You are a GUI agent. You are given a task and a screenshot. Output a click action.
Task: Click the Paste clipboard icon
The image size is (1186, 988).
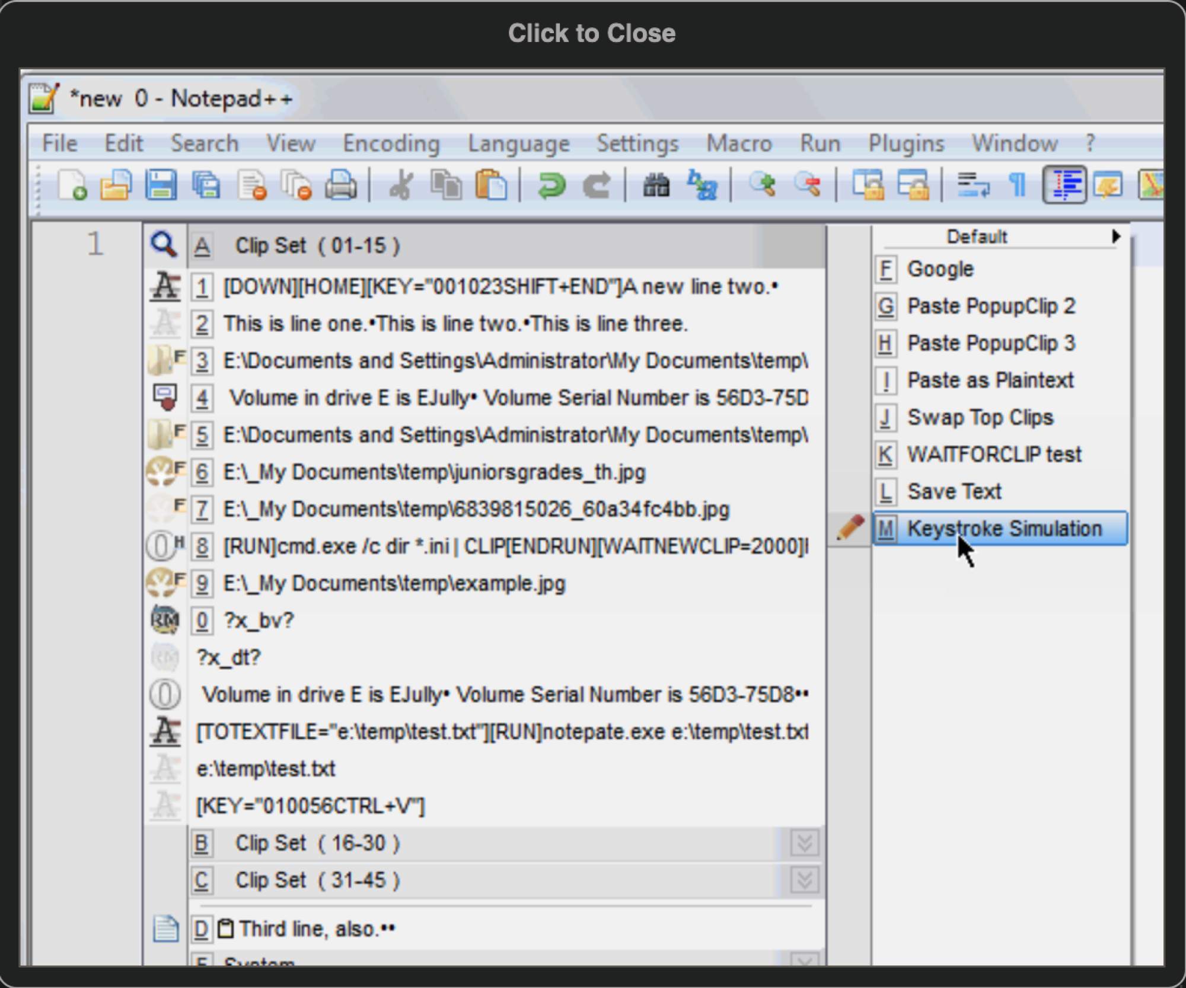tap(491, 184)
